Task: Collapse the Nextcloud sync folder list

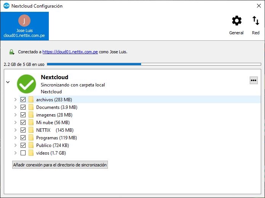Action: click(x=8, y=81)
